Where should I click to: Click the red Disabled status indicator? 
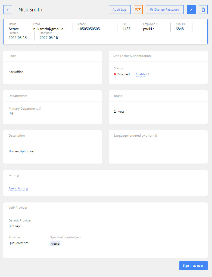tap(115, 74)
